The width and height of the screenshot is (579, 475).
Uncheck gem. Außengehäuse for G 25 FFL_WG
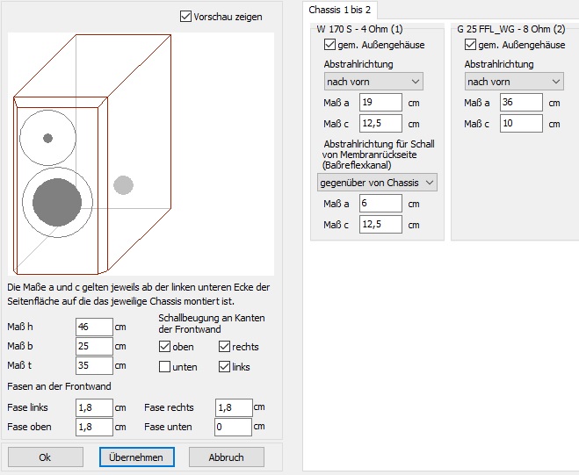471,45
